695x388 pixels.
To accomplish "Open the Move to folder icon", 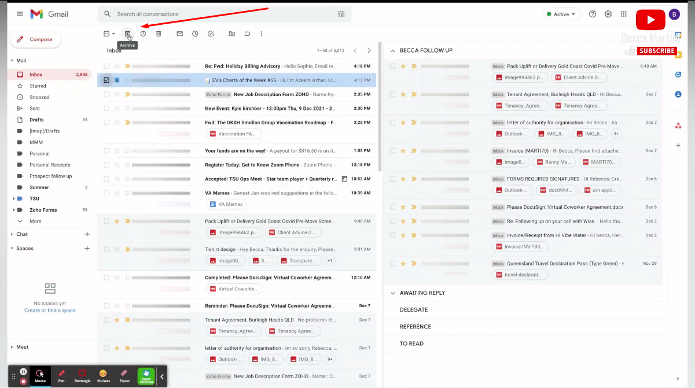I will [x=231, y=34].
